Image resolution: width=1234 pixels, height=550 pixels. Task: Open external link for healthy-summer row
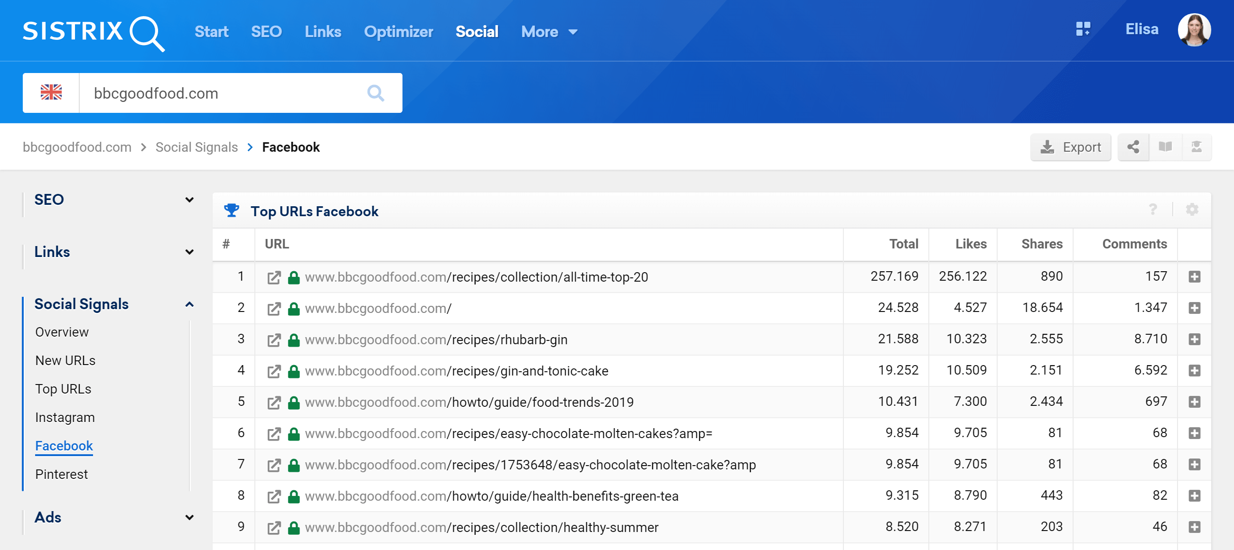tap(274, 528)
